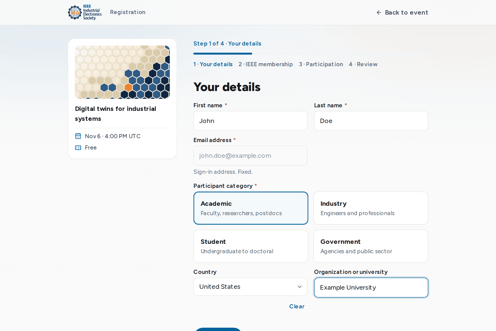Click the Nov 6 · 4:00 PM UTC text
The height and width of the screenshot is (331, 496).
113,136
